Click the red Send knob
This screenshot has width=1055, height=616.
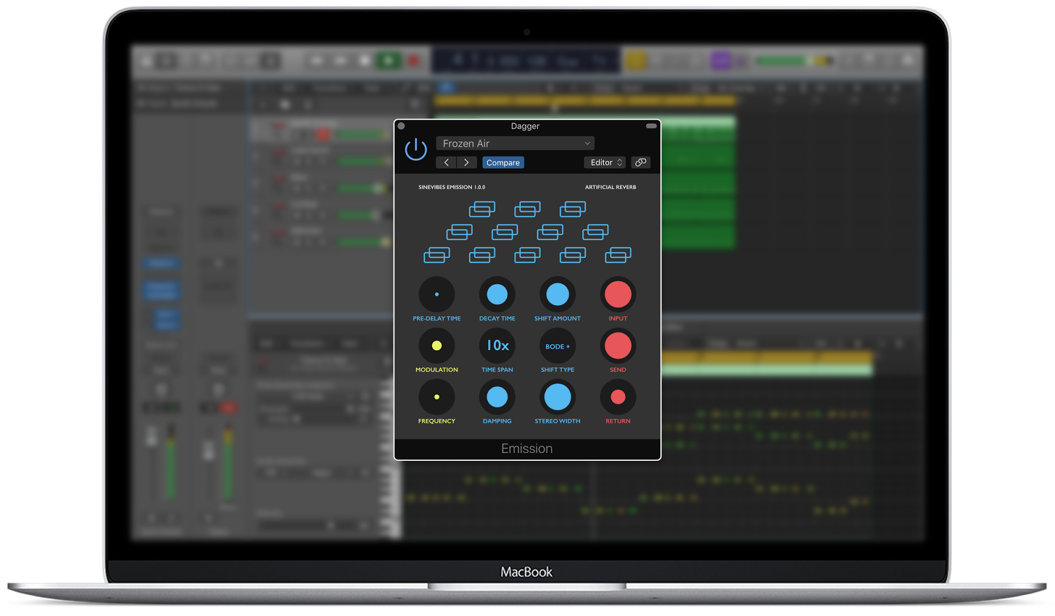tap(618, 346)
